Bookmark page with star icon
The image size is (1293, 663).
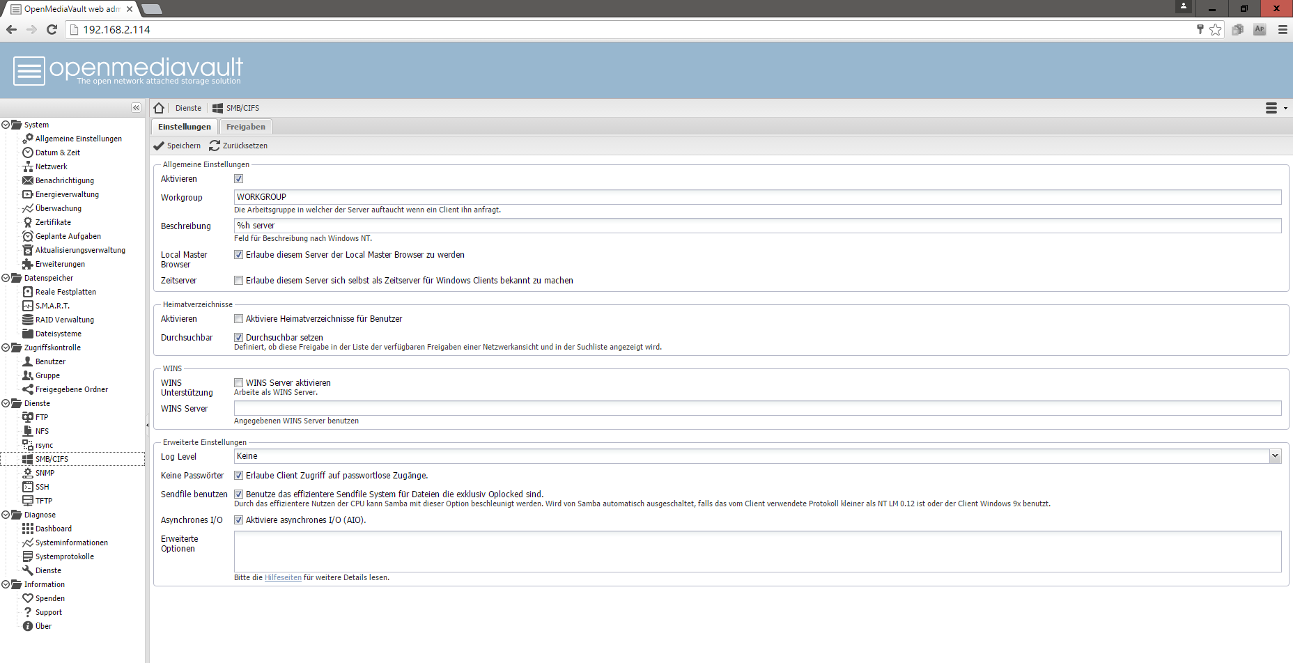[x=1216, y=29]
